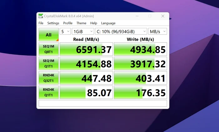Expand the 1GiB test size dropdown
The height and width of the screenshot is (132, 219).
[83, 31]
